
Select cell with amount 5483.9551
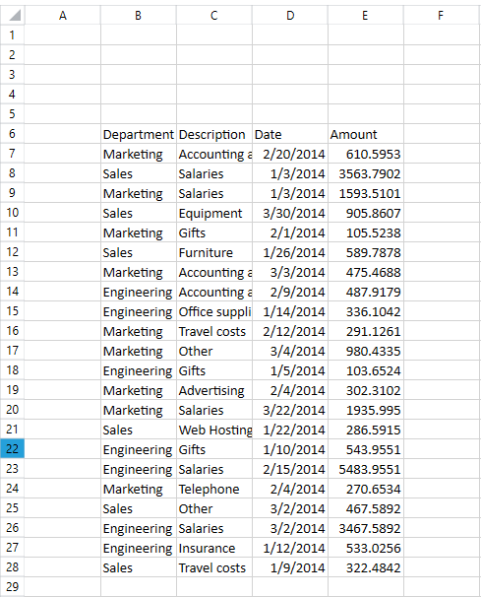[365, 469]
